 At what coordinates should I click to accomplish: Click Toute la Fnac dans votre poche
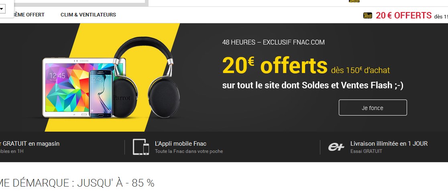(189, 151)
